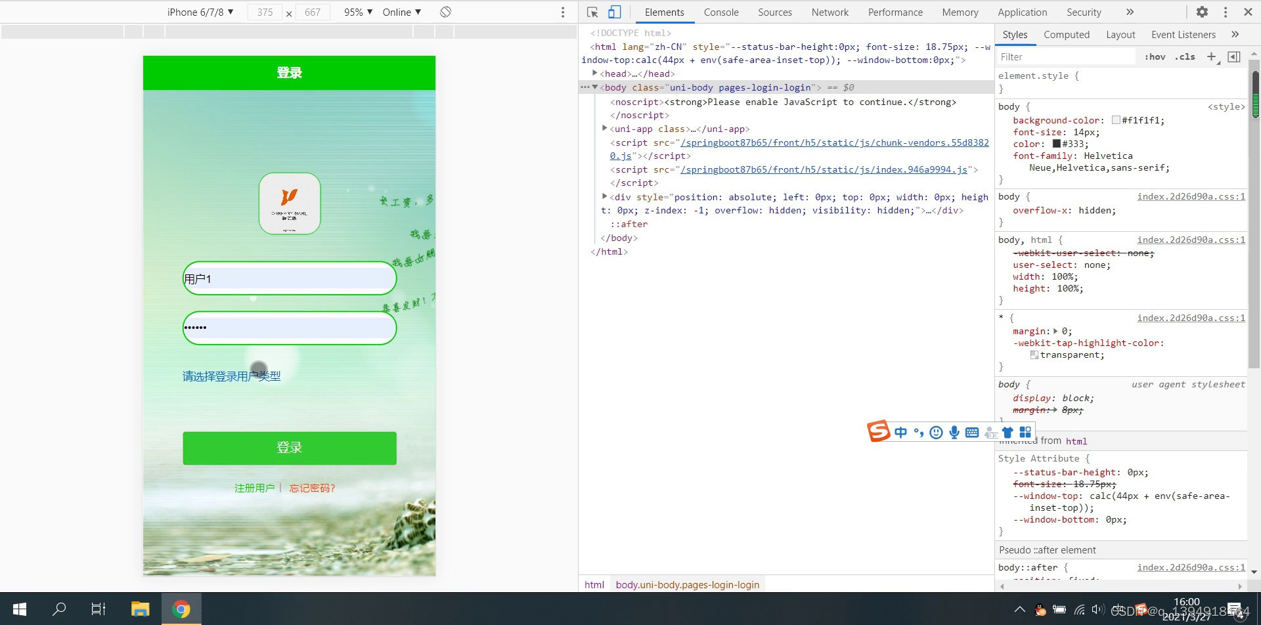Click the network tray icon
1261x625 pixels.
click(1079, 609)
